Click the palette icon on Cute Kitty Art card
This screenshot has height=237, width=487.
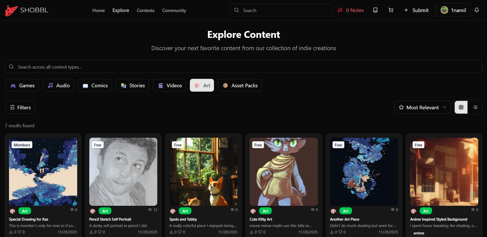[x=253, y=211]
